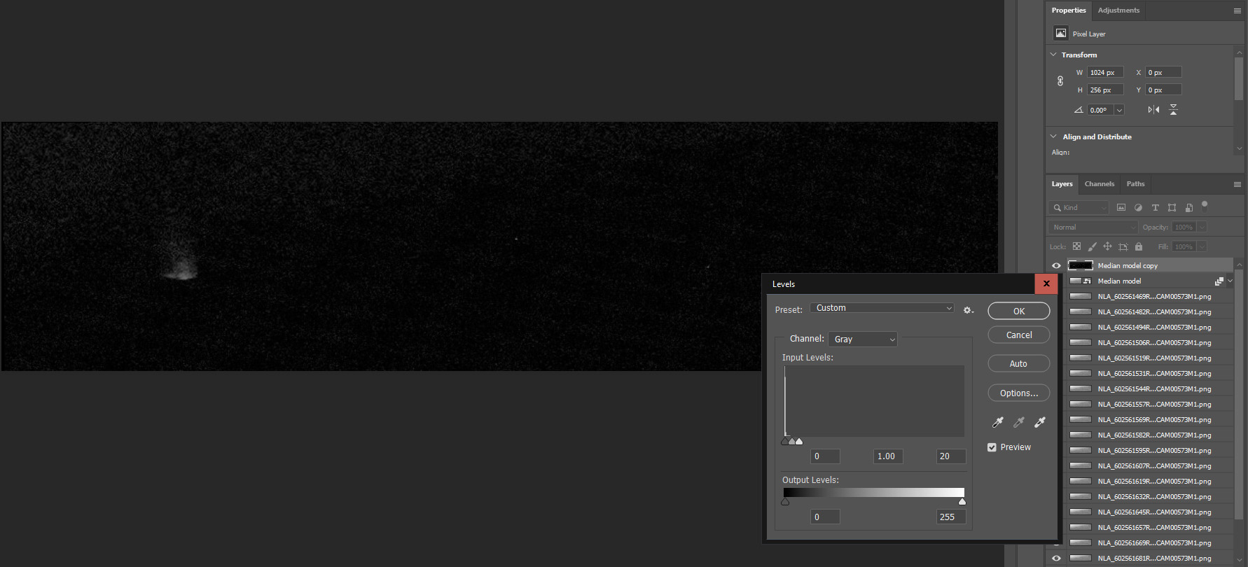Screen dimensions: 1248x567
Task: Toggle the width-height link constraint icon
Action: click(x=1060, y=81)
